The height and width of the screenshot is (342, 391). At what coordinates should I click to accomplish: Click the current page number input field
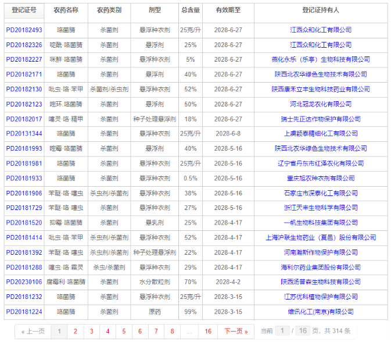point(282,331)
